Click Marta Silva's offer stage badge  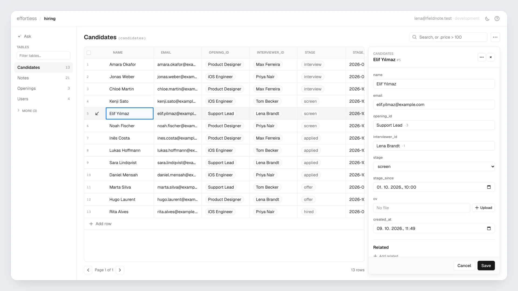click(308, 187)
